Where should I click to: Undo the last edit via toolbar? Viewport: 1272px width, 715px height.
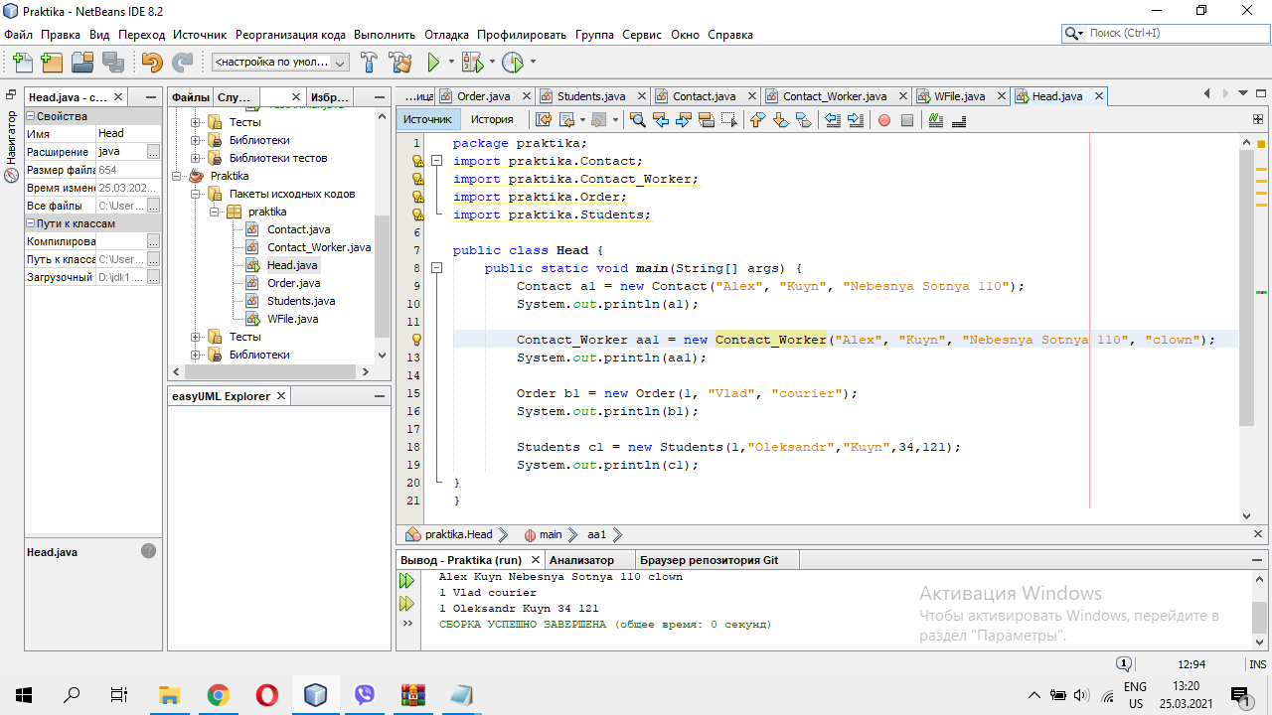(151, 62)
